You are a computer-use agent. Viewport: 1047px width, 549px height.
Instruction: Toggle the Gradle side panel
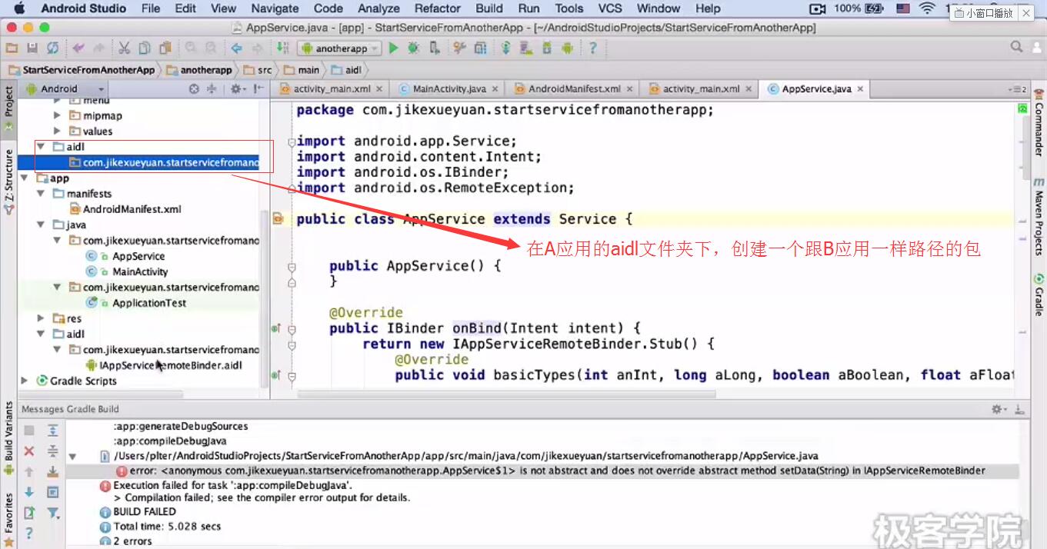1039,294
